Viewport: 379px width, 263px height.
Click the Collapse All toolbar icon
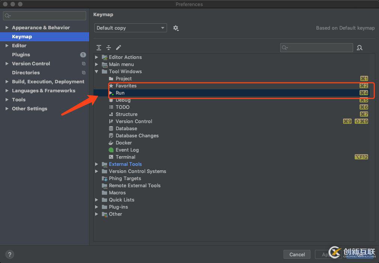tap(109, 48)
